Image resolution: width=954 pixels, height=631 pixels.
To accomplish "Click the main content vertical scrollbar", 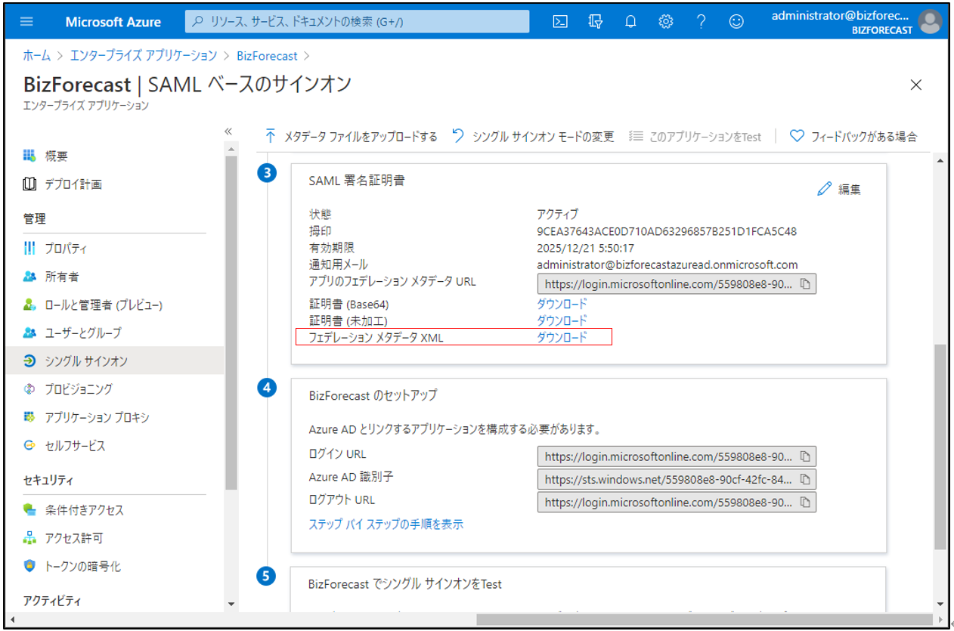I will (x=940, y=446).
